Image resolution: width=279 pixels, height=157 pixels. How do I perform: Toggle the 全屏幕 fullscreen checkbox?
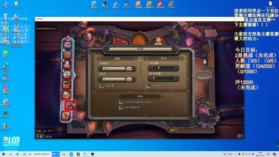tap(102, 85)
